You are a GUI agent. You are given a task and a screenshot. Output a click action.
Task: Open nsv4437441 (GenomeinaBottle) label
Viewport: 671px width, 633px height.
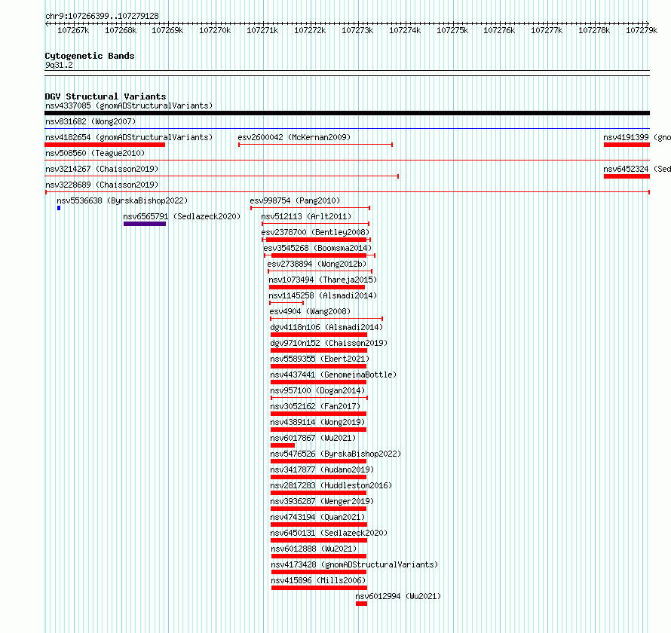point(333,375)
